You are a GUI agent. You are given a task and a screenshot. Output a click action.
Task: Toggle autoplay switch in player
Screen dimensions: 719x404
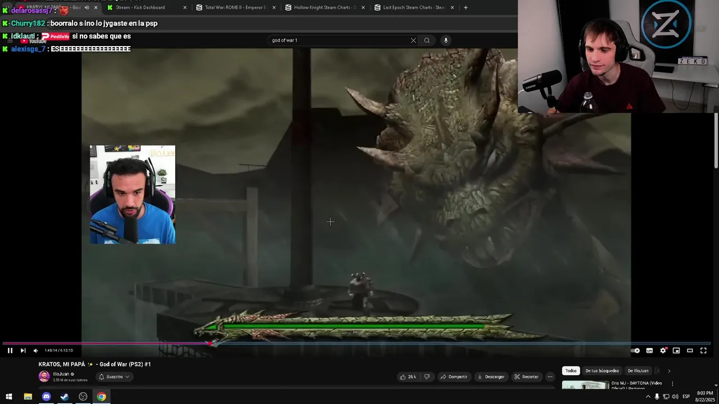coord(635,351)
